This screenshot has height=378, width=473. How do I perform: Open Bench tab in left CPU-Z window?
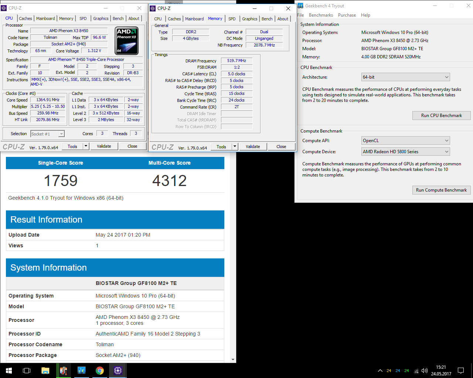[118, 18]
